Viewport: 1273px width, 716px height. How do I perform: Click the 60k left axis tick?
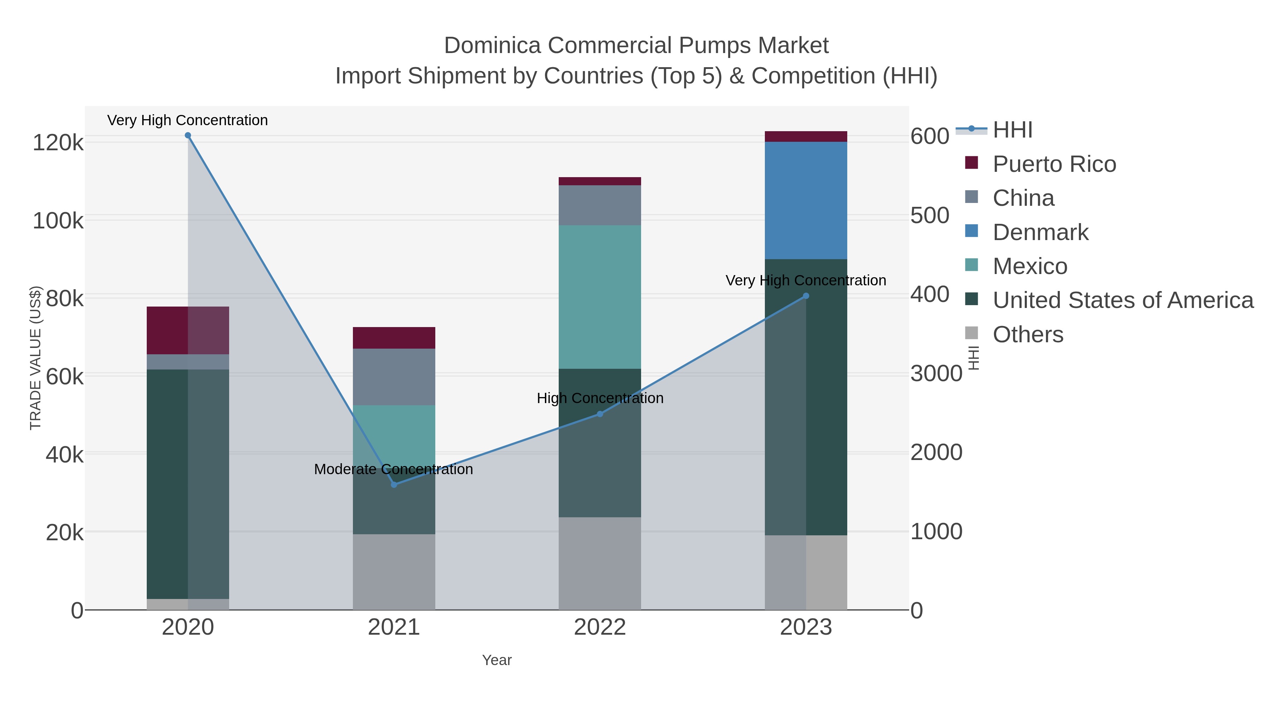[x=65, y=377]
